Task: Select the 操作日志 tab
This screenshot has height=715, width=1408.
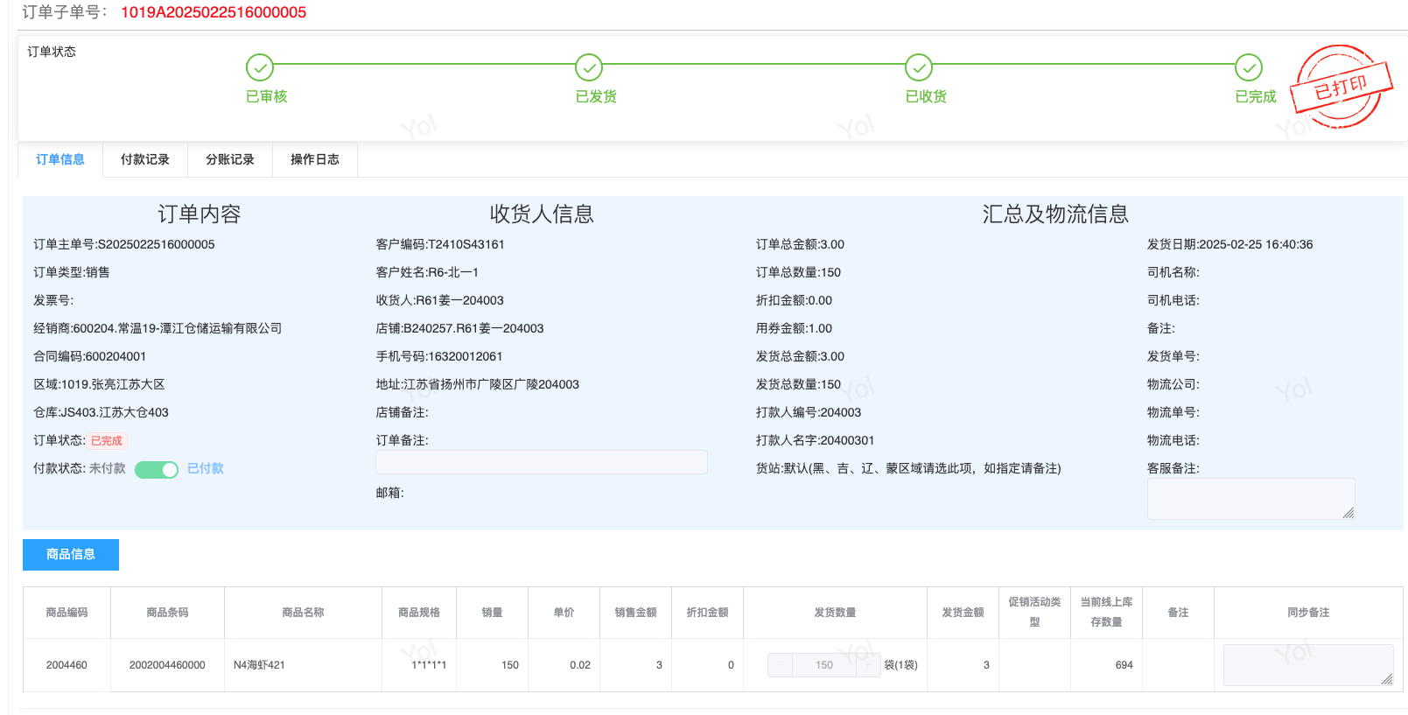Action: [315, 159]
